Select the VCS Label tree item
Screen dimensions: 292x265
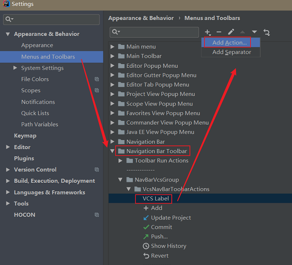click(155, 199)
